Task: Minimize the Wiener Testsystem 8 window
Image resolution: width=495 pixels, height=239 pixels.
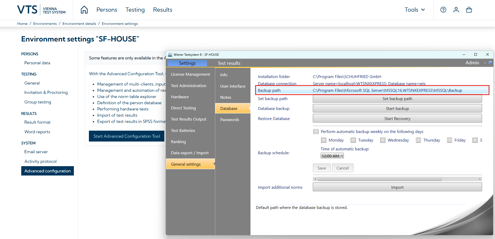Action: pyautogui.click(x=464, y=54)
